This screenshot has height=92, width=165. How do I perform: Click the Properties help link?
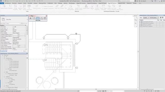pyautogui.click(x=4, y=51)
